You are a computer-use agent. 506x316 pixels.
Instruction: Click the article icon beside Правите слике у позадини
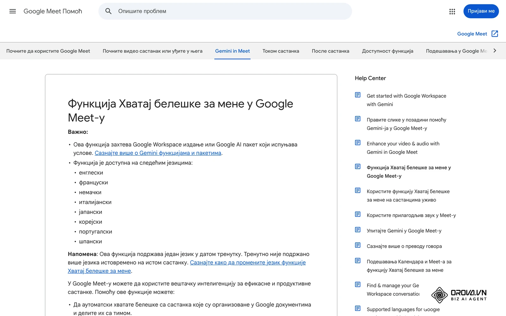point(358,119)
